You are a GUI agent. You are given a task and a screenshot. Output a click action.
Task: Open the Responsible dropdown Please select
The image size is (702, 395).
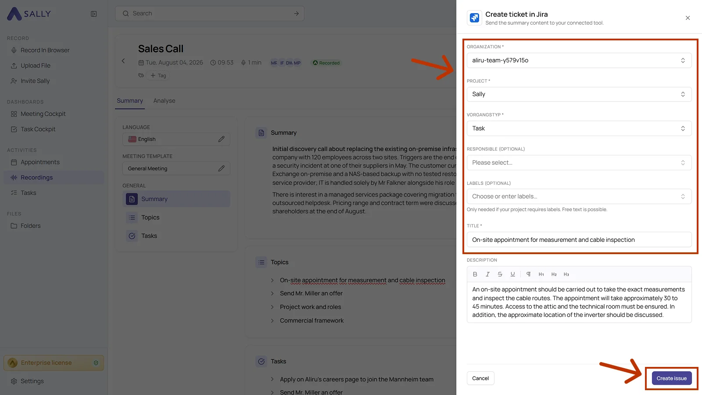tap(579, 163)
